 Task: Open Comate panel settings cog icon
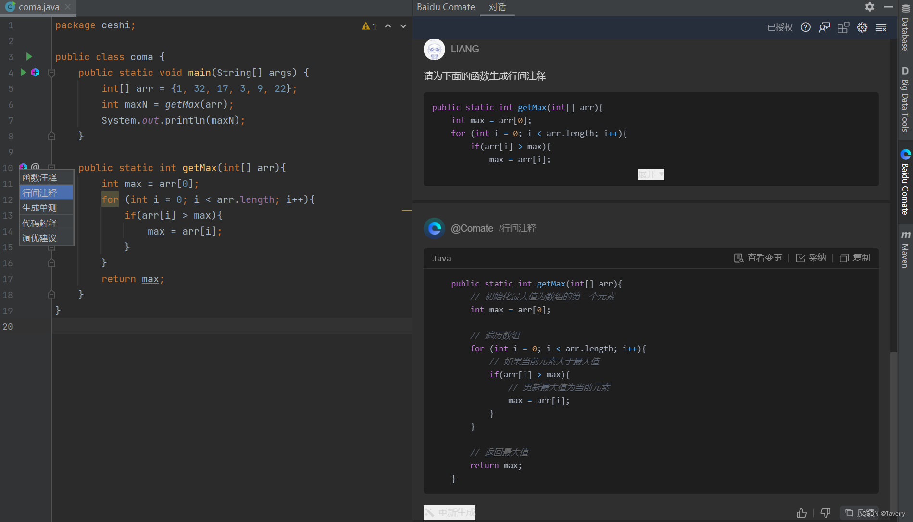tap(862, 27)
